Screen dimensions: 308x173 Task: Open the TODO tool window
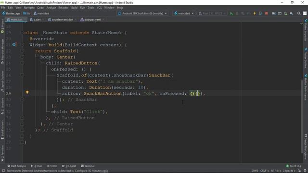pos(52,166)
